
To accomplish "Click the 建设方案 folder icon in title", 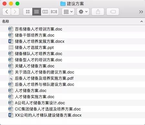I will pyautogui.click(x=63, y=4).
